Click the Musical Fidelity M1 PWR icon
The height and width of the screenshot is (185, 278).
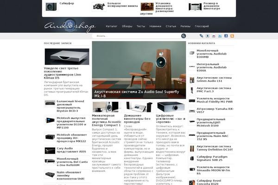[x=192, y=100]
